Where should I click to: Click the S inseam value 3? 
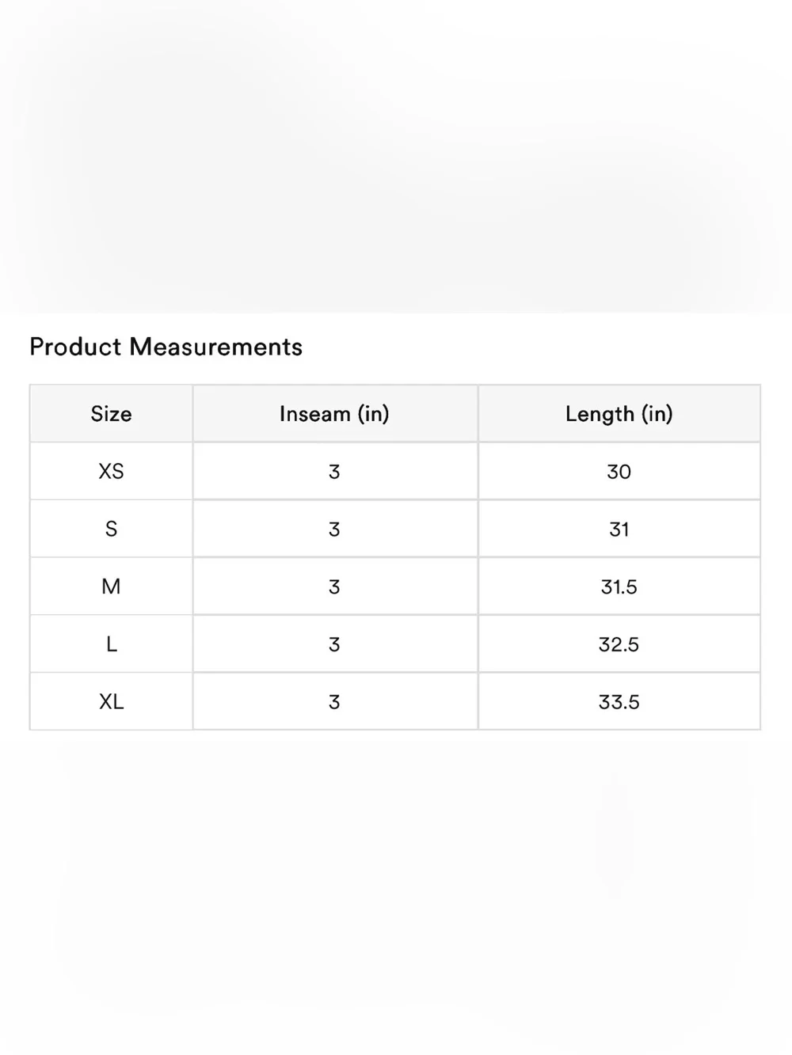point(335,529)
